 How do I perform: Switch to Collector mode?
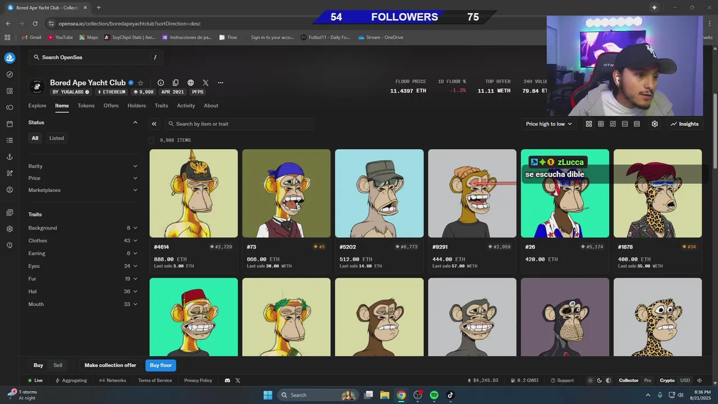pyautogui.click(x=629, y=380)
